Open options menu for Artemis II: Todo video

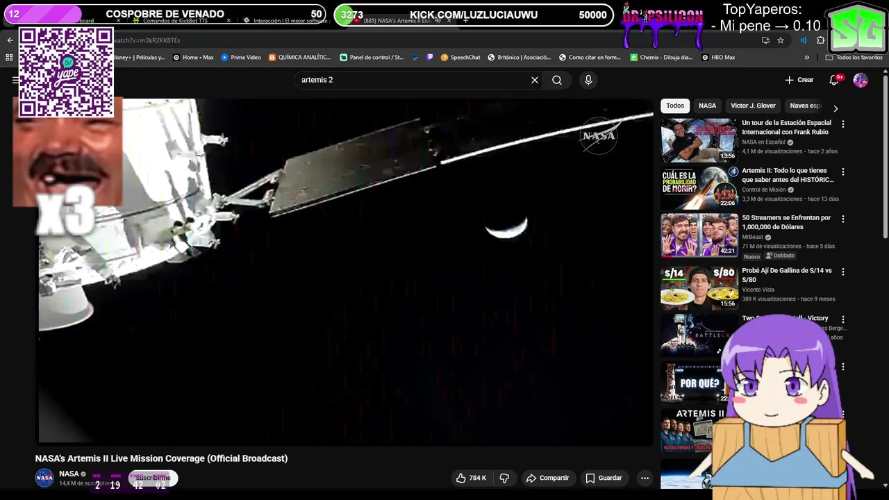(843, 172)
